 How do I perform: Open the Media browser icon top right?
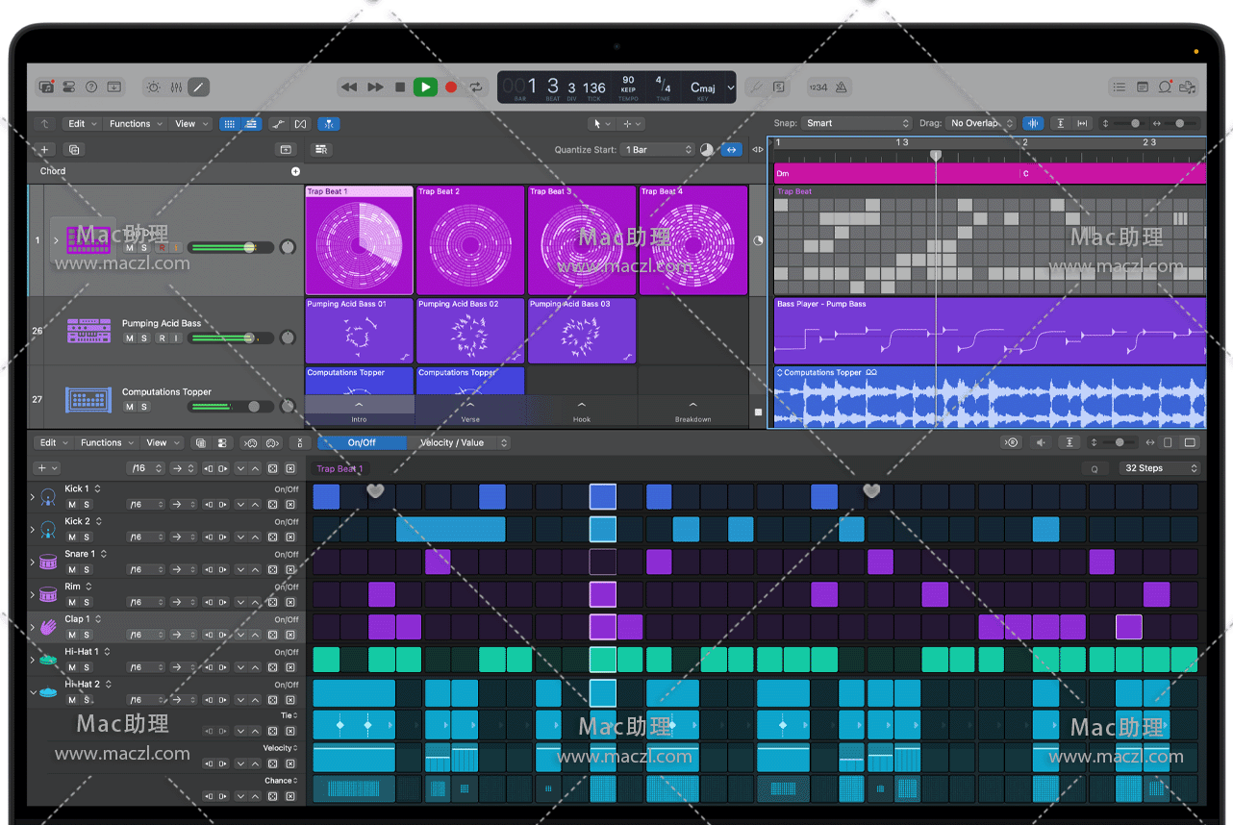[1189, 87]
